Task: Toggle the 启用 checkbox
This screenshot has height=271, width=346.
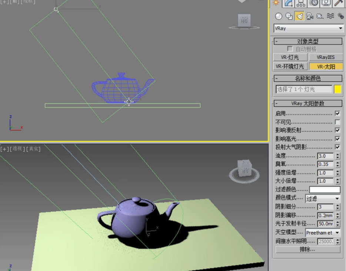Action: click(337, 114)
